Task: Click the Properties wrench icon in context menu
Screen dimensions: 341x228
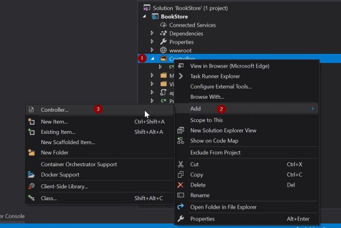Action: pos(181,219)
